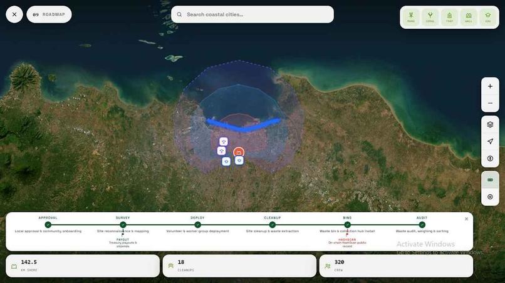
Task: Select the DEPLOY milestone node
Action: 198,224
